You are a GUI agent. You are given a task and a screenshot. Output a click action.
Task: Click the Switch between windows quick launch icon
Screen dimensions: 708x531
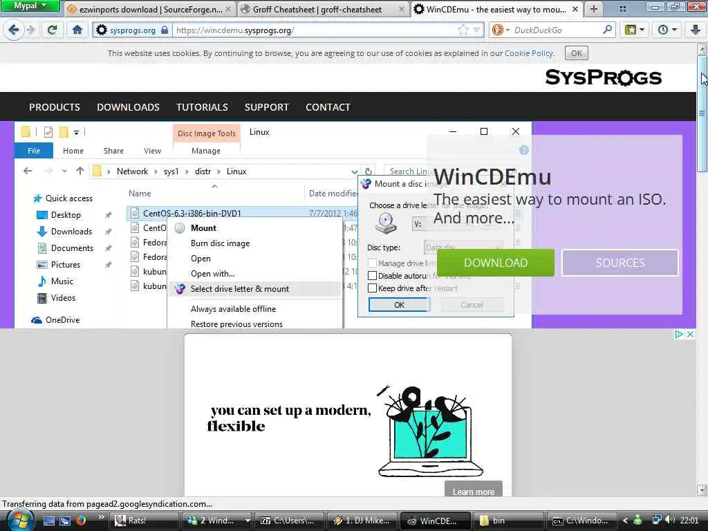(x=65, y=521)
